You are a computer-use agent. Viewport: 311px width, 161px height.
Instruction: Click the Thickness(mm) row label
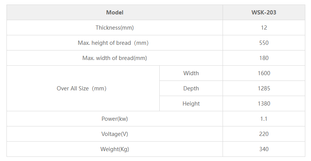coord(115,28)
